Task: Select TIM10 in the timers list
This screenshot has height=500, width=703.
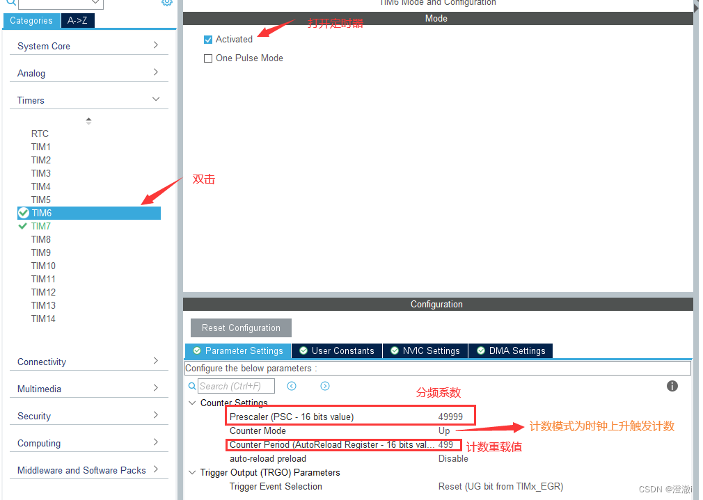Action: (x=43, y=266)
